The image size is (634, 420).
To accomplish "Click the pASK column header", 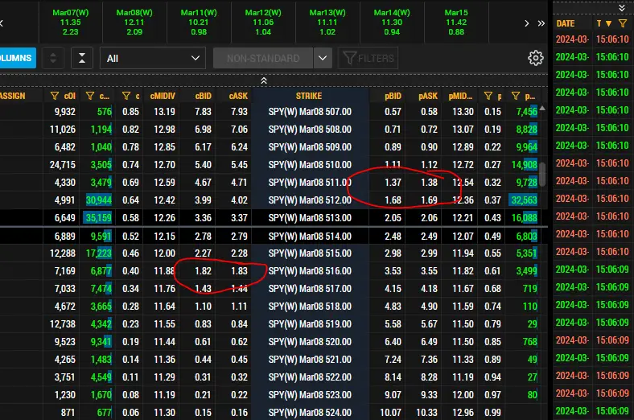I will click(428, 96).
